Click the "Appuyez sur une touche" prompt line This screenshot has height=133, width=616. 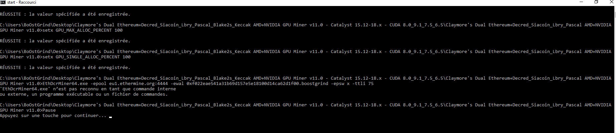(53, 116)
